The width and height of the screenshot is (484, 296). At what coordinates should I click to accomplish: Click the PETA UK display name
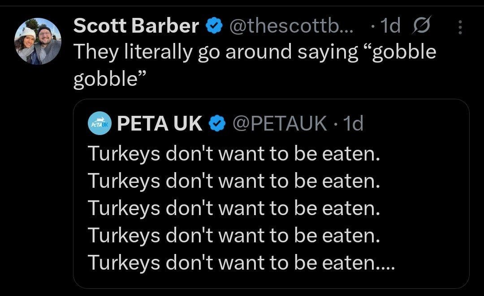160,123
